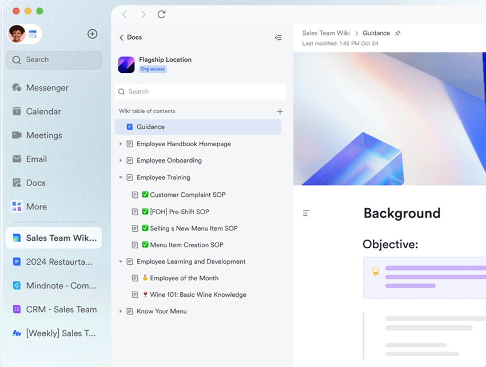
Task: Add a page to wiki table of contents
Action: (x=280, y=112)
